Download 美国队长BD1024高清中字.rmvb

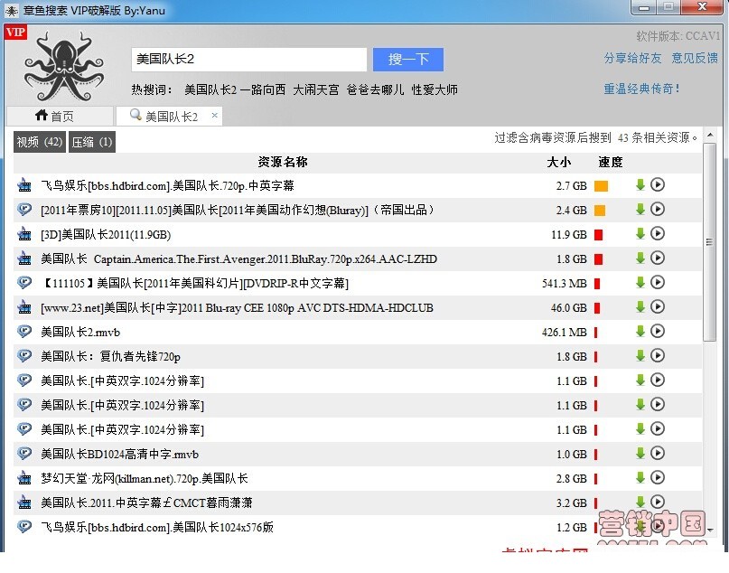(640, 453)
